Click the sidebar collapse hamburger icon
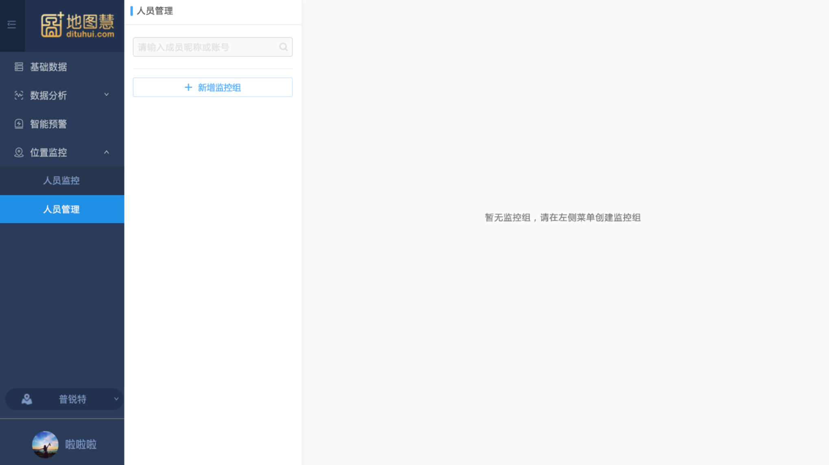This screenshot has height=465, width=829. [x=12, y=25]
